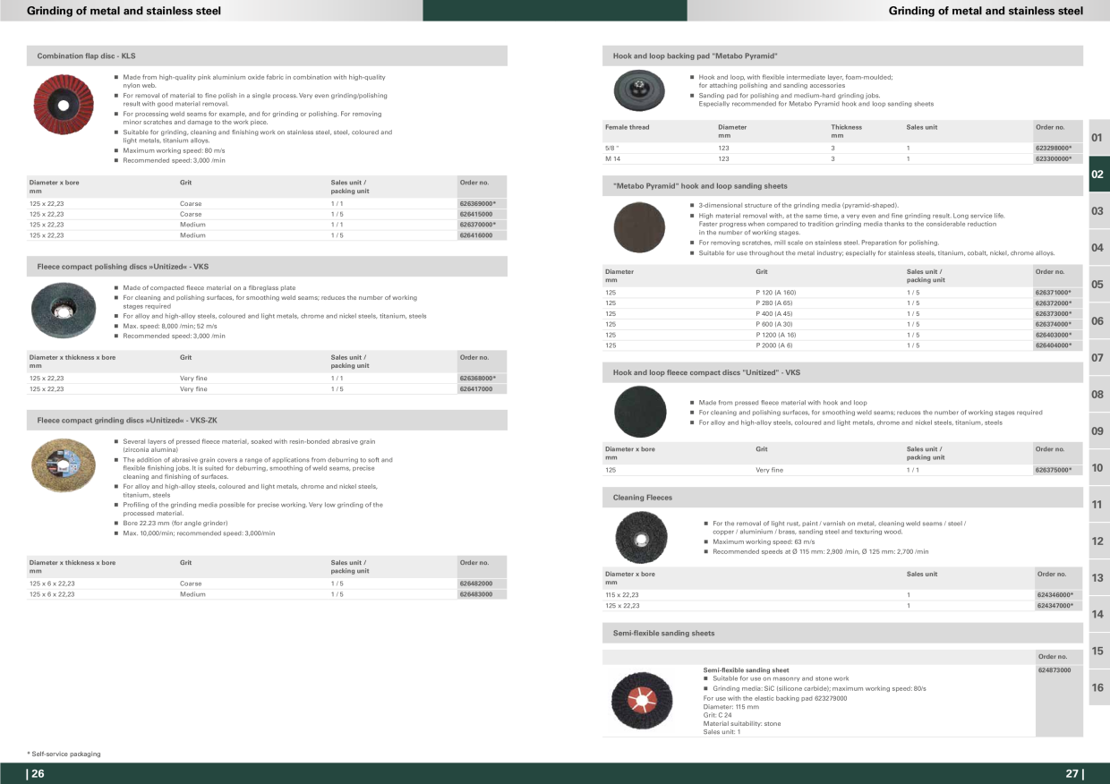Select chapter tab 09
This screenshot has width=1110, height=784.
tap(1098, 430)
